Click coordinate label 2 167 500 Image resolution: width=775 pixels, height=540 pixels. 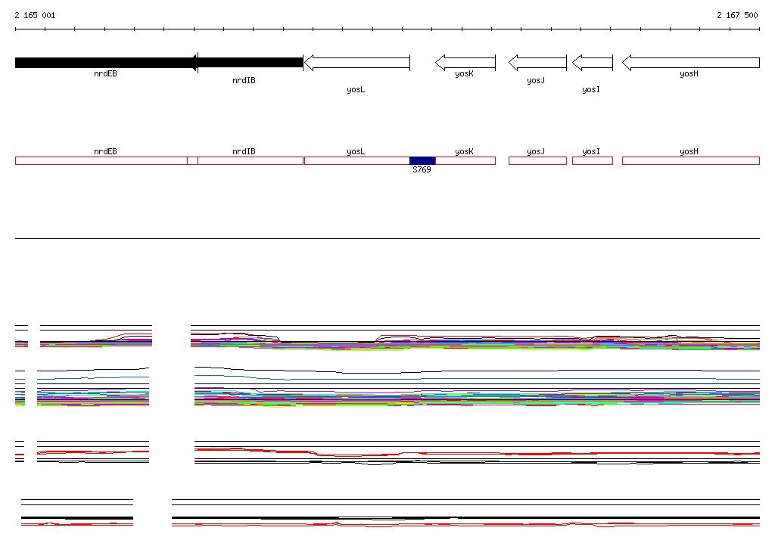(737, 15)
